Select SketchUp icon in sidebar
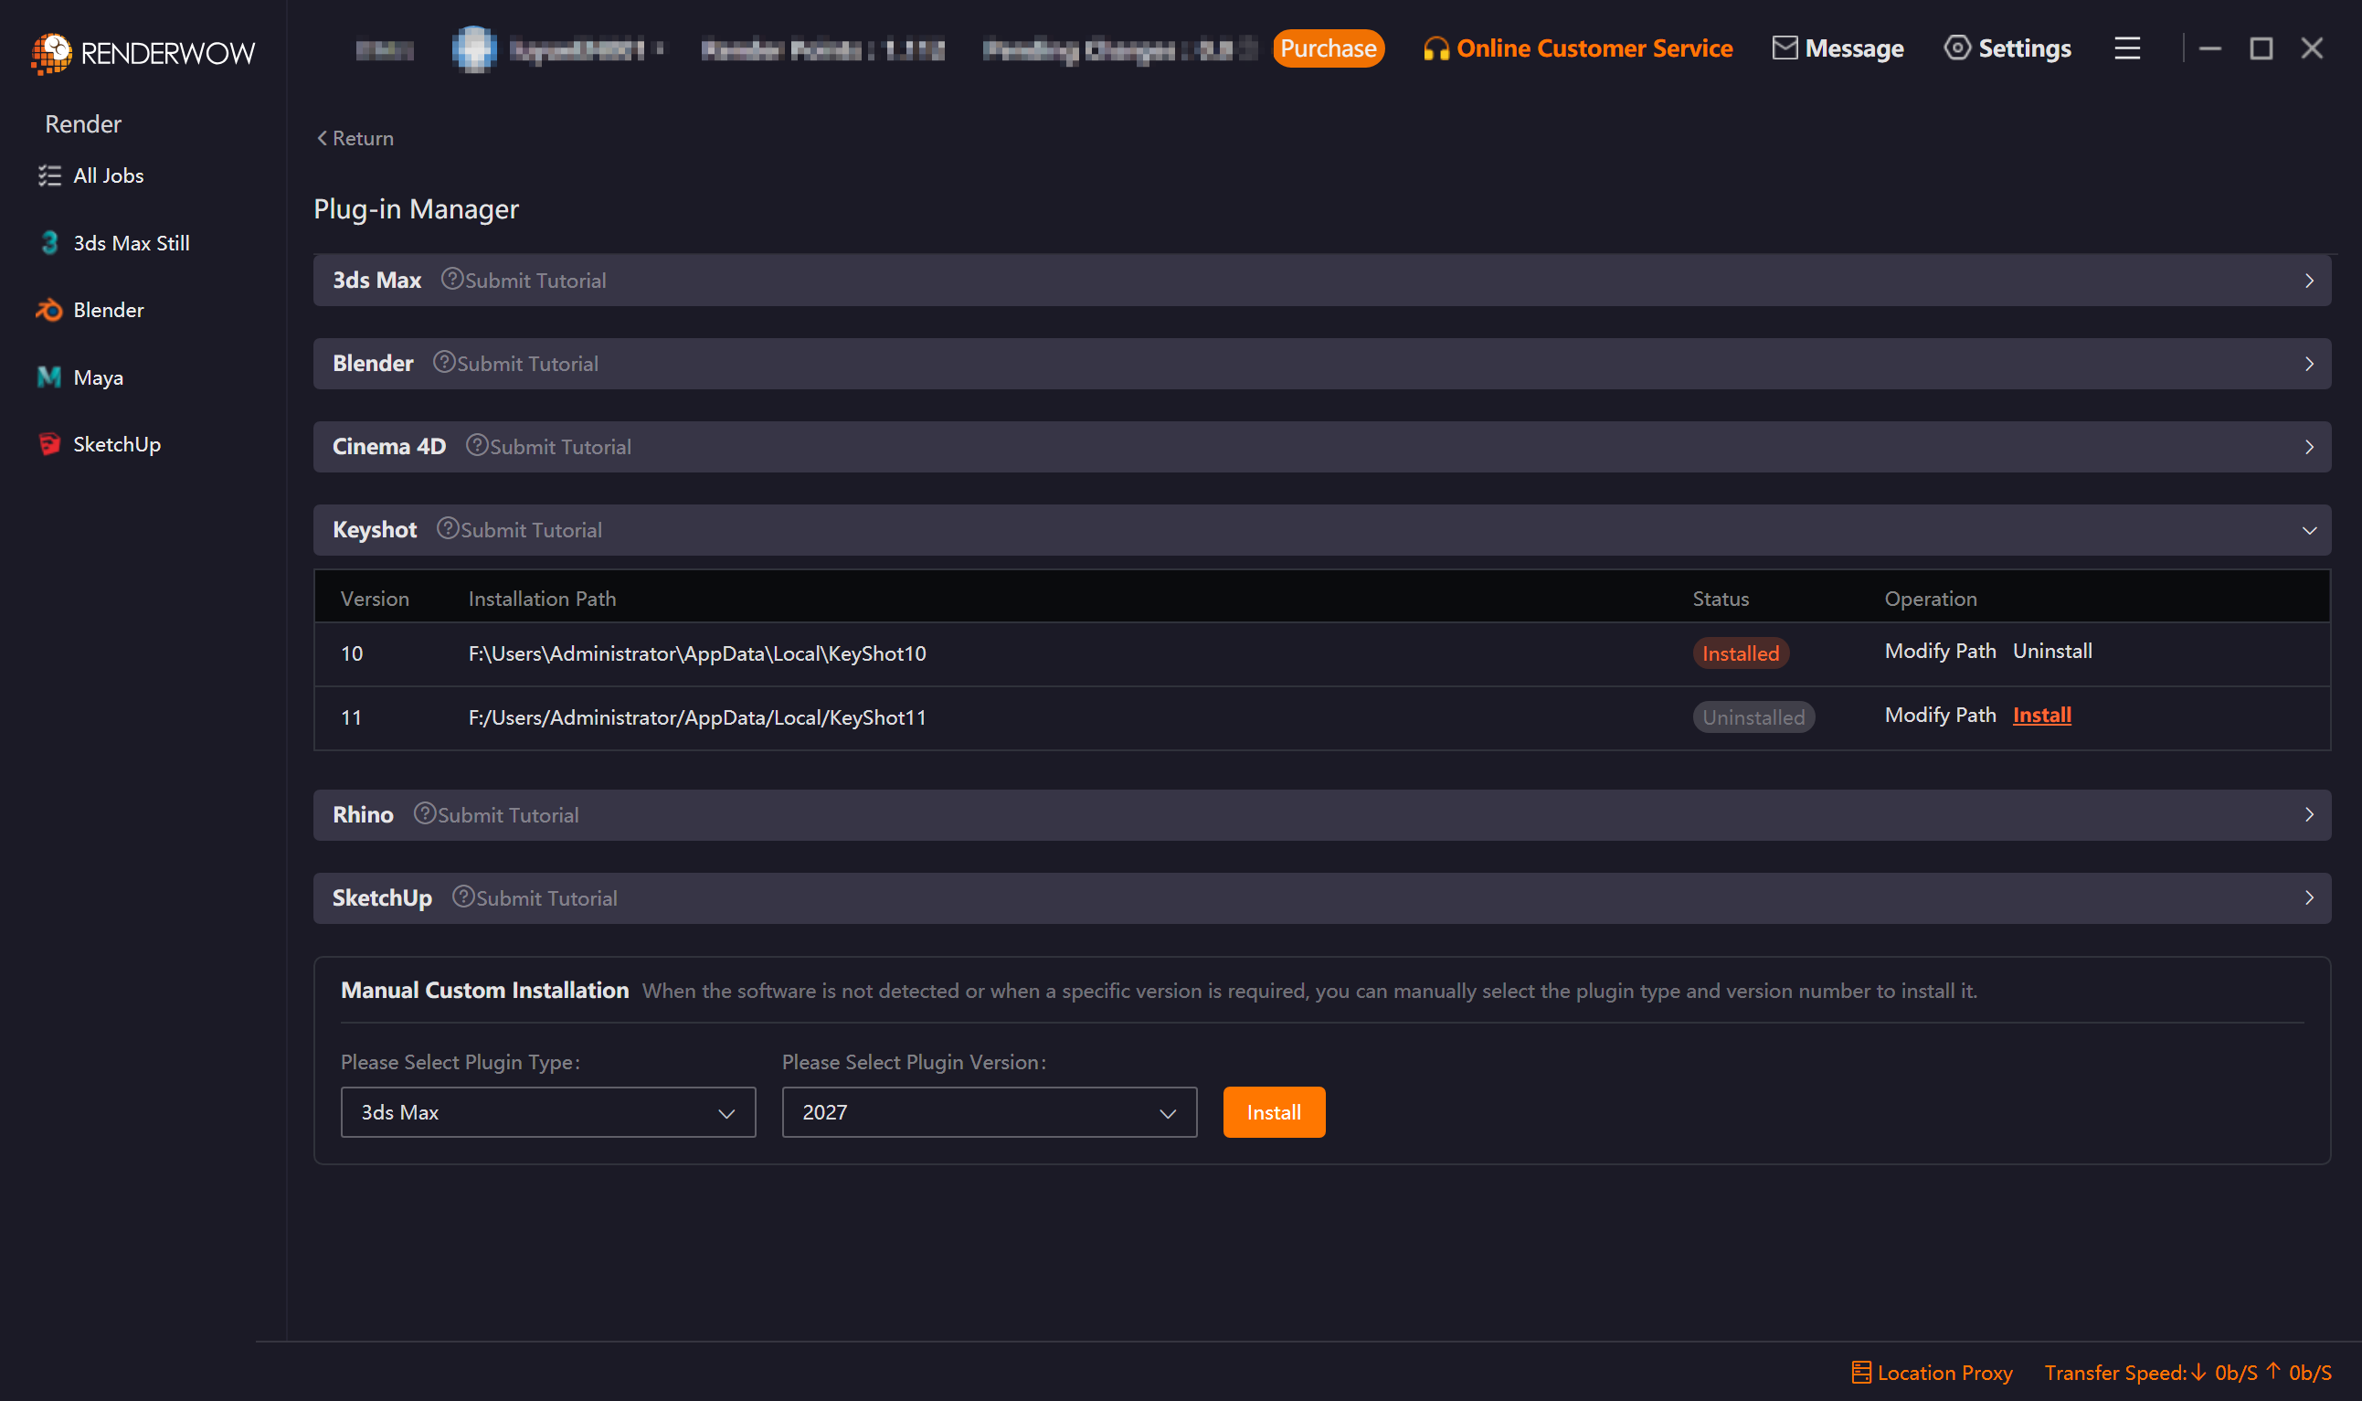This screenshot has width=2362, height=1401. (x=49, y=444)
